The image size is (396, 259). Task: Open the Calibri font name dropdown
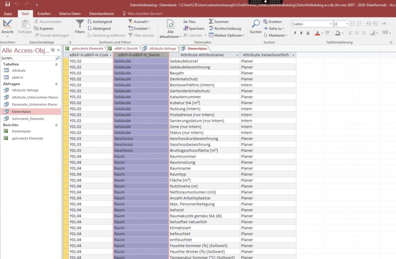point(331,24)
